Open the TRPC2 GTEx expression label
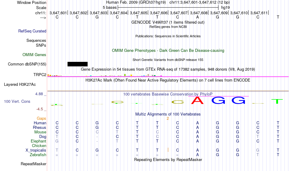 point(40,75)
